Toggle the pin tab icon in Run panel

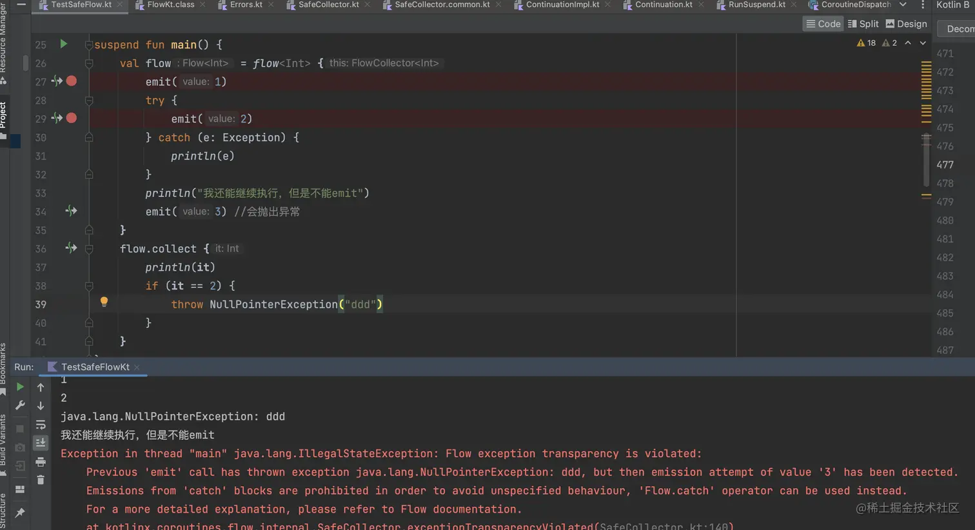point(20,513)
